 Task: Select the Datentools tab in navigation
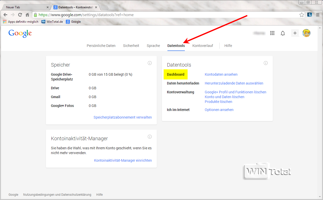click(x=176, y=46)
